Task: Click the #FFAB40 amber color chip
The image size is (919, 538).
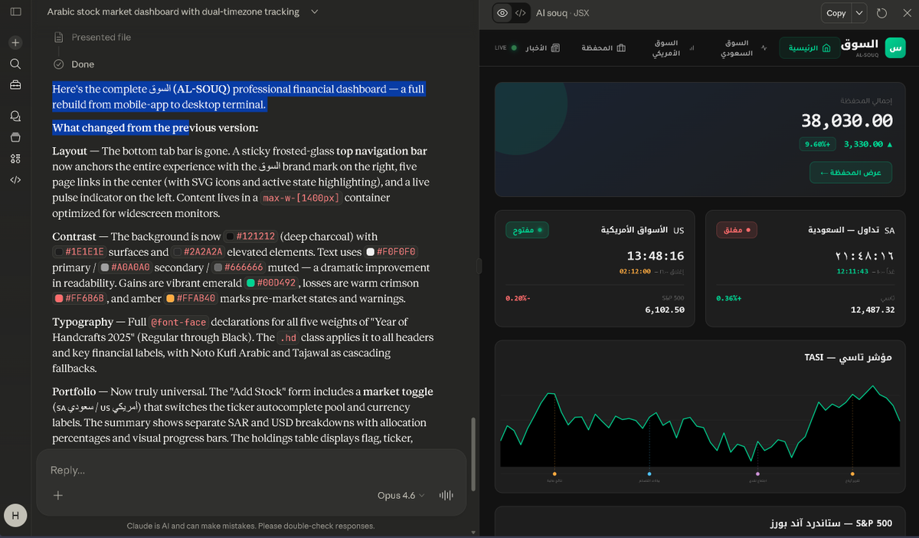Action: point(191,298)
